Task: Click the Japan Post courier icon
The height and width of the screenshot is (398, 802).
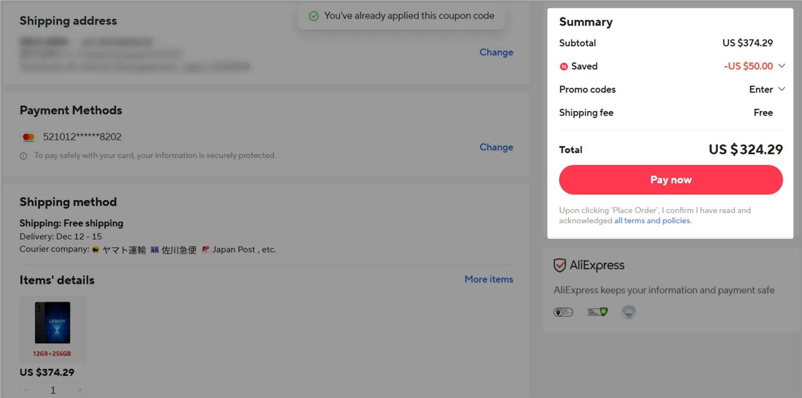Action: pos(205,249)
